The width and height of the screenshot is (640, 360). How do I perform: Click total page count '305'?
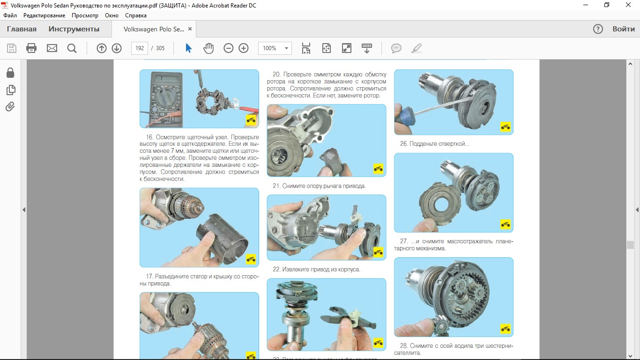point(160,48)
